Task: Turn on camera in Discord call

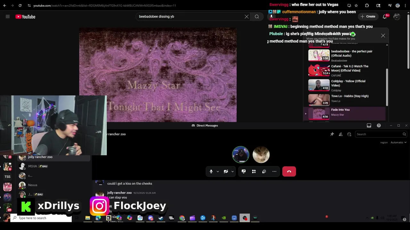Action: pyautogui.click(x=226, y=172)
